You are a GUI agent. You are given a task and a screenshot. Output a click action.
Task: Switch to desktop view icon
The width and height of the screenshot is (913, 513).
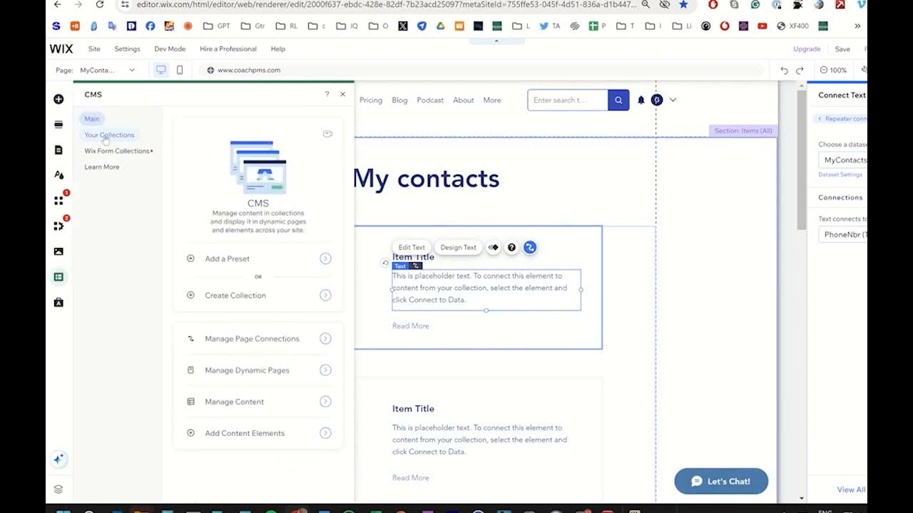click(161, 70)
